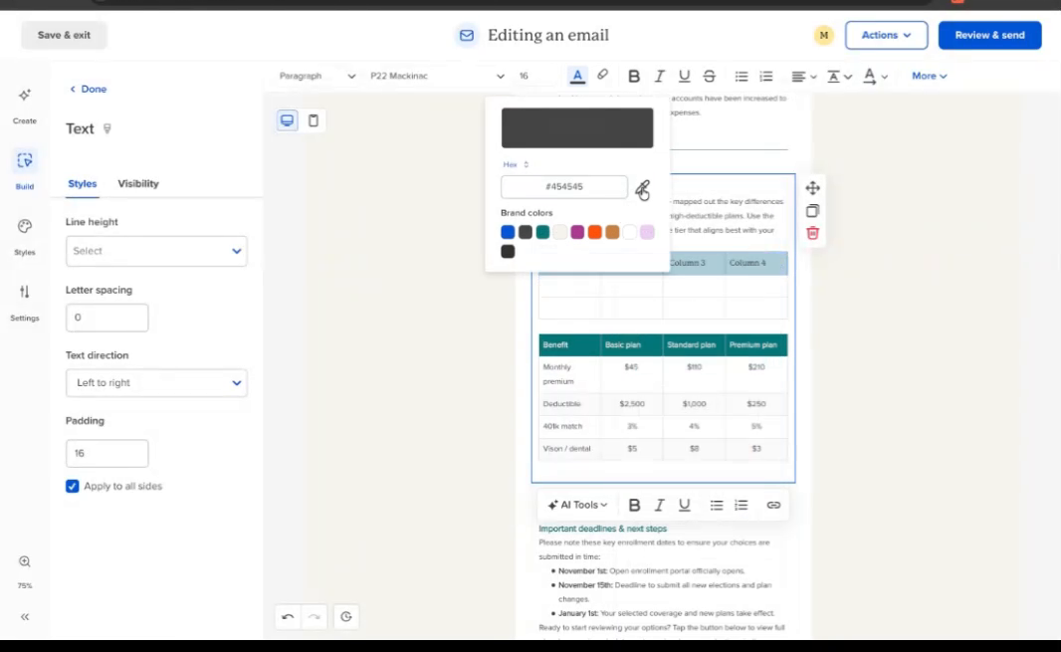Toggle bold in floating inline toolbar
This screenshot has height=652, width=1061.
(x=634, y=505)
